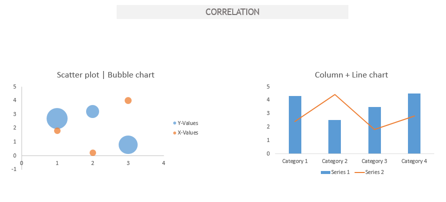Select the orange X-Values legend marker
Image resolution: width=446 pixels, height=202 pixels.
[175, 132]
